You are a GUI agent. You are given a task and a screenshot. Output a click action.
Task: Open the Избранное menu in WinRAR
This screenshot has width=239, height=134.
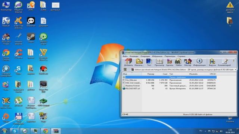[x=157, y=56]
